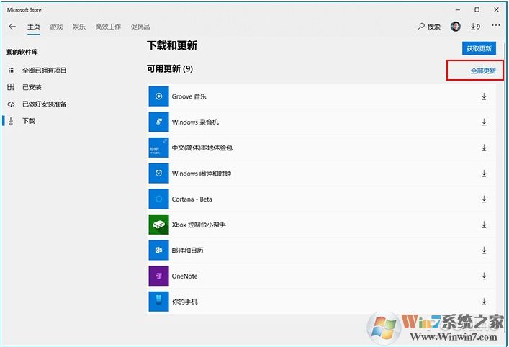Download the Windows 闹钟和时钟 update
Image resolution: width=509 pixels, height=347 pixels.
(x=484, y=173)
